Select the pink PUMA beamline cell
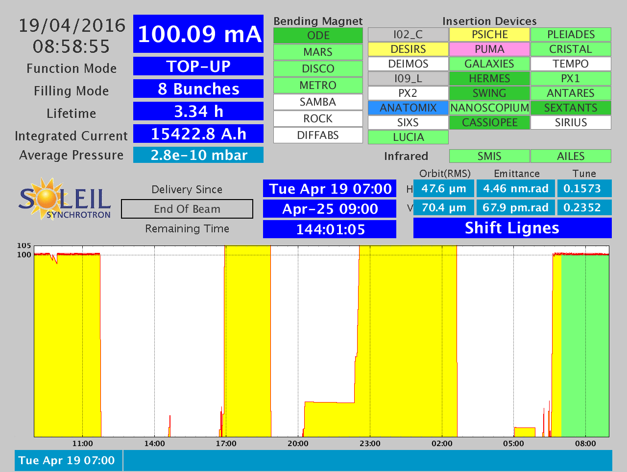 489,49
